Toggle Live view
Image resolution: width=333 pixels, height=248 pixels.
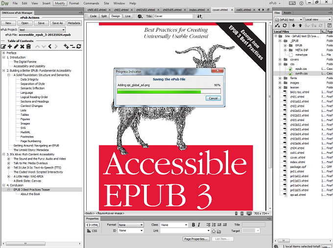coord(128,16)
